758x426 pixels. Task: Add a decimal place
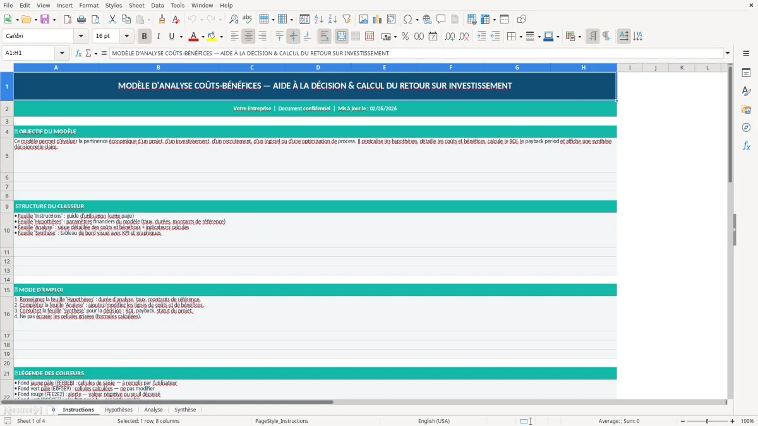(450, 37)
